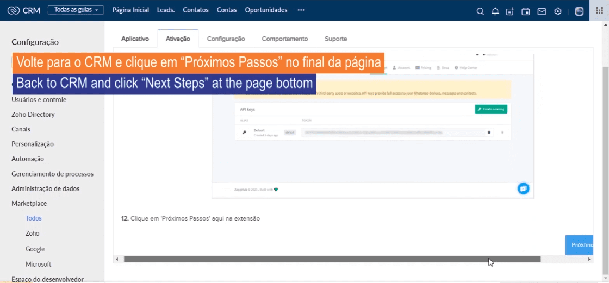Open the apps grid launcher icon

tap(600, 10)
